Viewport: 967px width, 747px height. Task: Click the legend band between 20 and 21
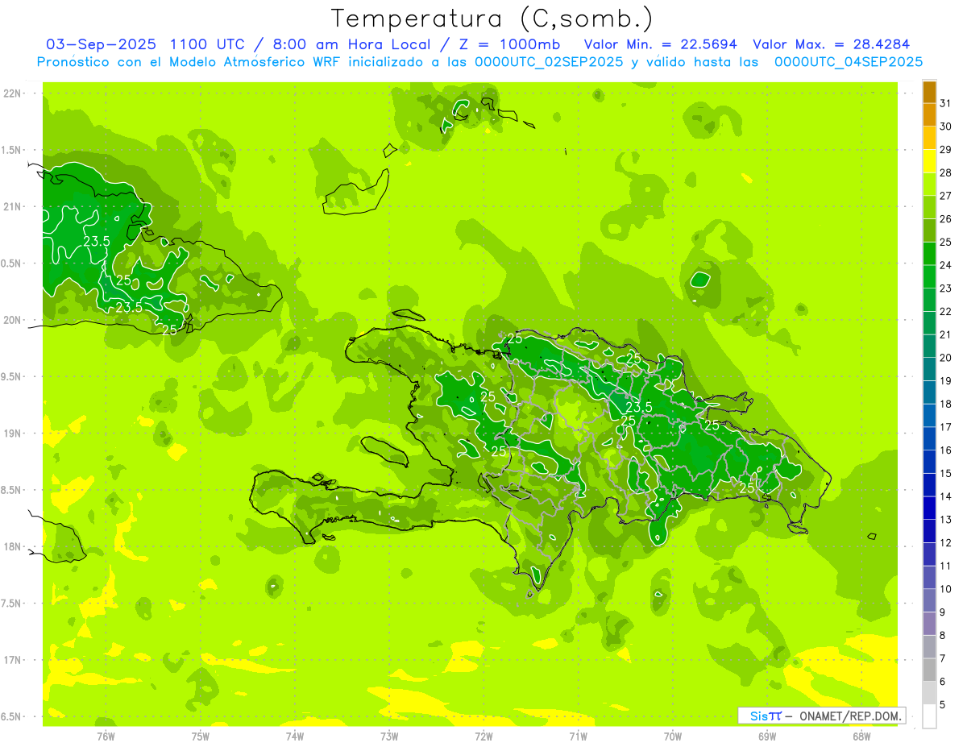pos(929,347)
